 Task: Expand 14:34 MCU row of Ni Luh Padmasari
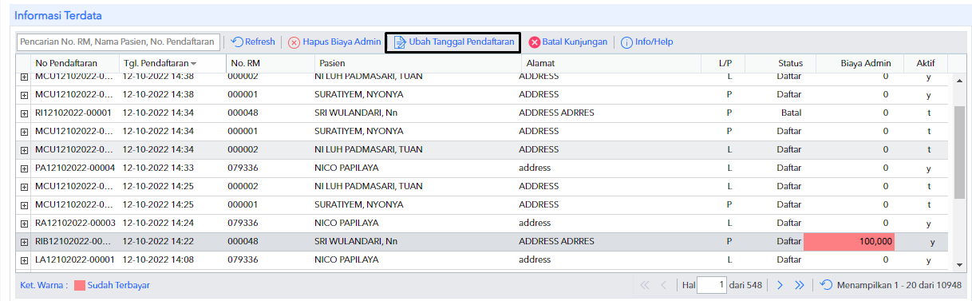click(24, 150)
